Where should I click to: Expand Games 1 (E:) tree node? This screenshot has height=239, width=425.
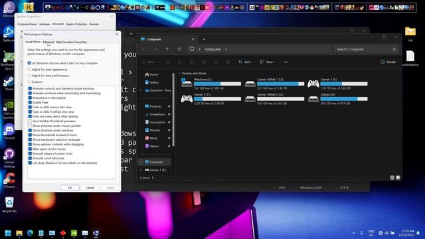pyautogui.click(x=141, y=170)
